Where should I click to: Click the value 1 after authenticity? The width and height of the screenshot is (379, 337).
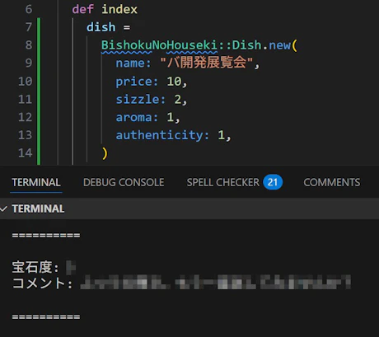(222, 135)
